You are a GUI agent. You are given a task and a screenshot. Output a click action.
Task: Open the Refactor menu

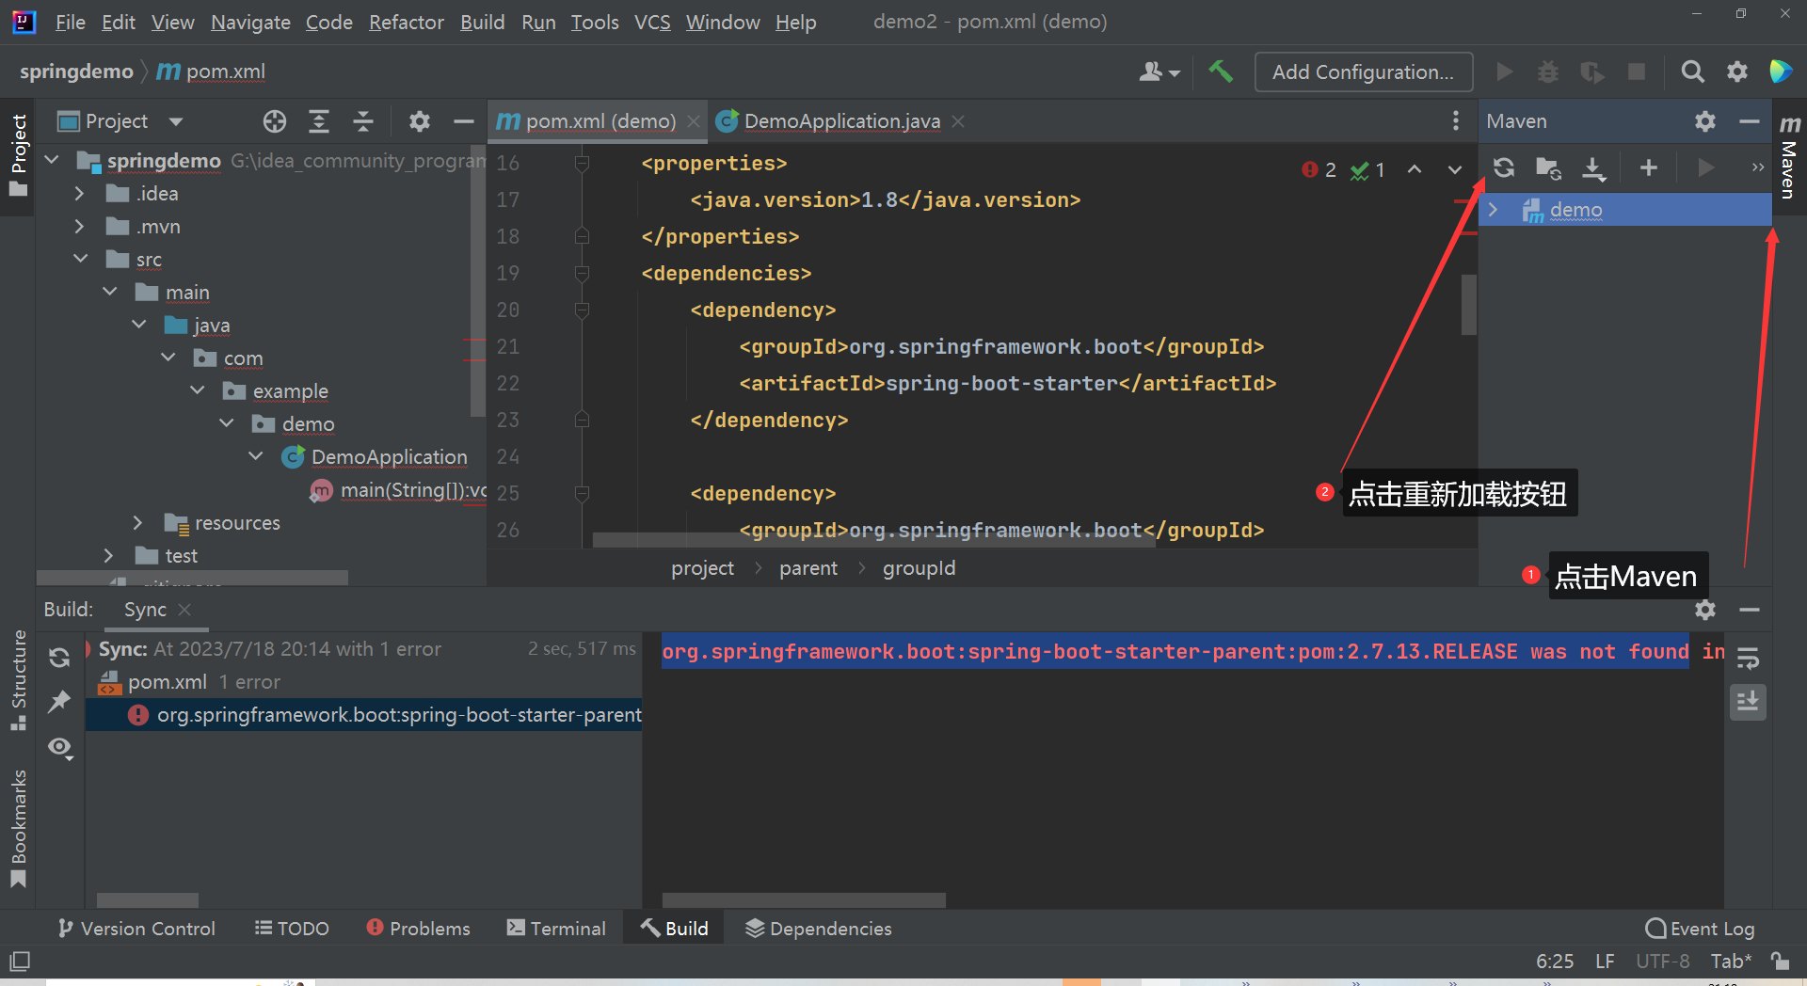click(x=406, y=22)
